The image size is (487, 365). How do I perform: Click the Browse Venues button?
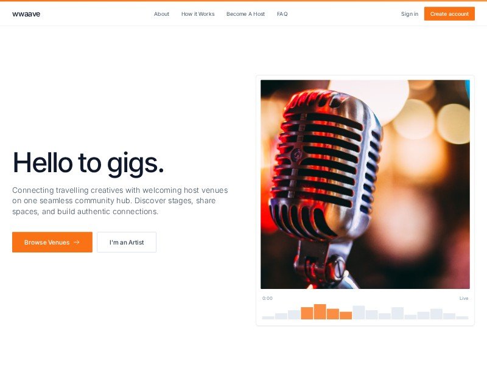[x=52, y=242]
